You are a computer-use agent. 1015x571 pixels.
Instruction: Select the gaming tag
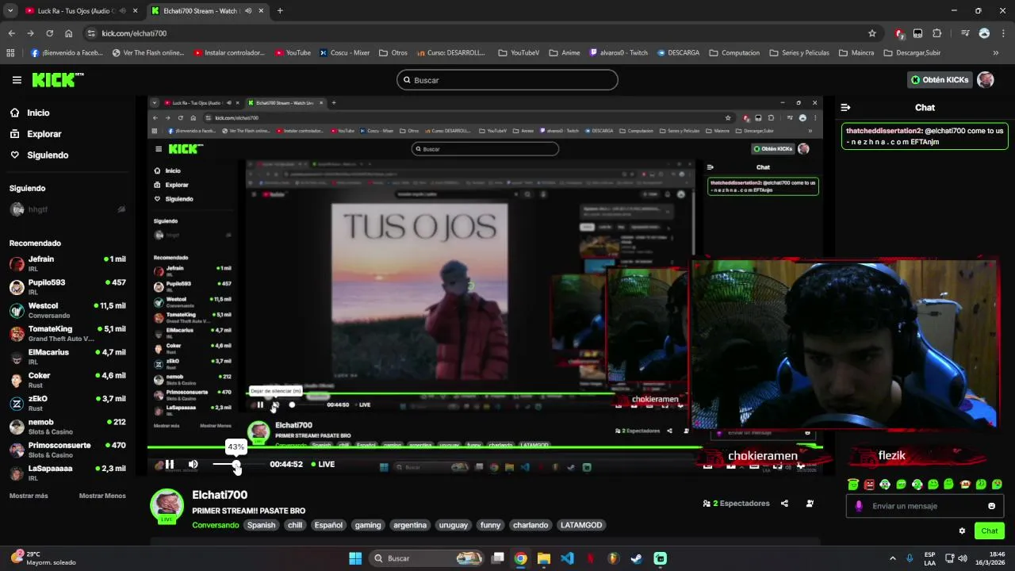(x=368, y=525)
